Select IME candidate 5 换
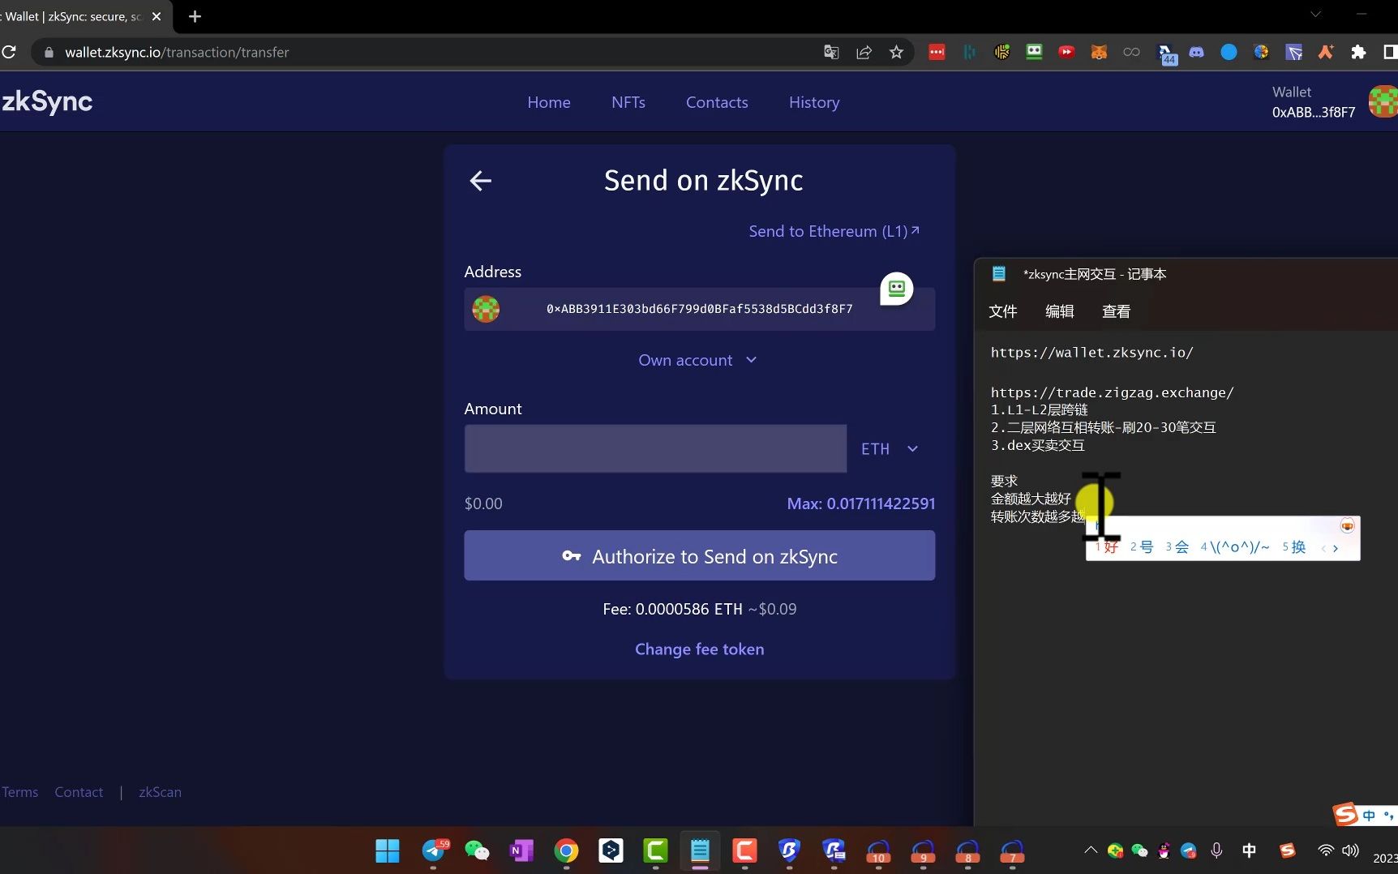The image size is (1398, 874). click(x=1294, y=547)
